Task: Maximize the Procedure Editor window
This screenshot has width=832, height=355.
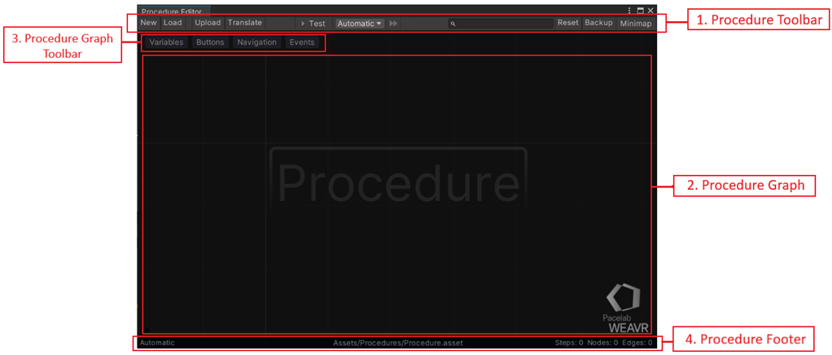Action: coord(640,10)
